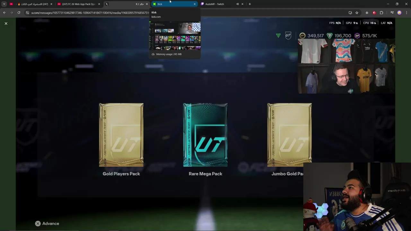411x231 pixels.
Task: Switch to FC 26 Web App Pack tab
Action: point(79,4)
